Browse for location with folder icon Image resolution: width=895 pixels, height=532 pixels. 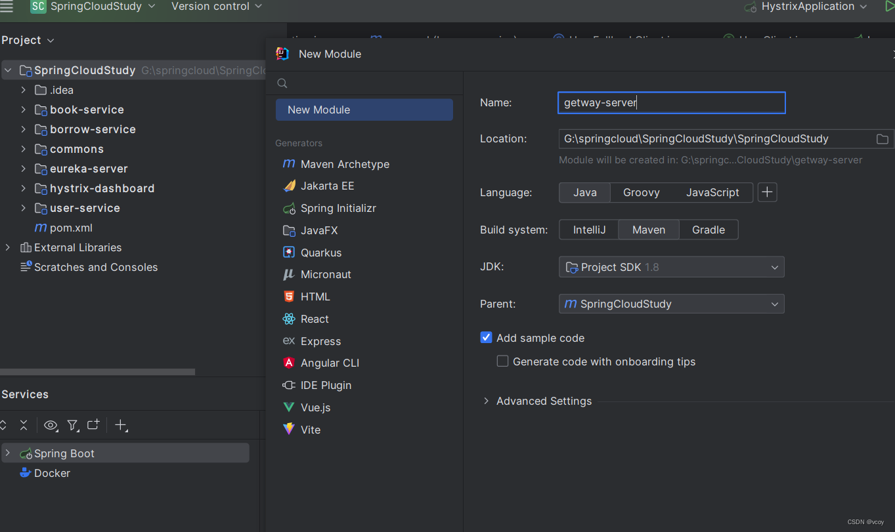(883, 139)
